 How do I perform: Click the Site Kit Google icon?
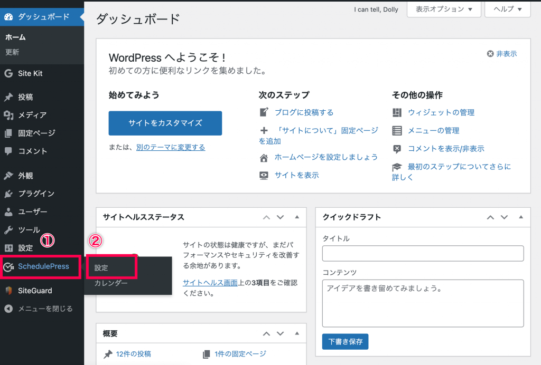[x=8, y=73]
